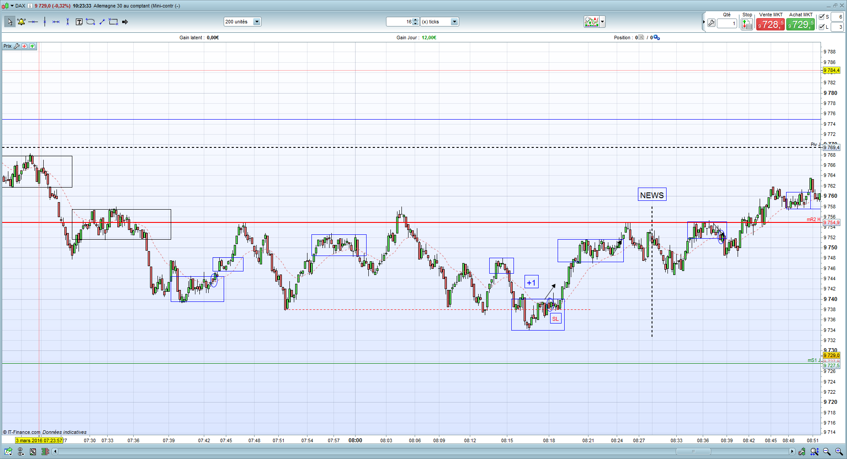847x459 pixels.
Task: Click the Qté quantity input field
Action: click(727, 24)
